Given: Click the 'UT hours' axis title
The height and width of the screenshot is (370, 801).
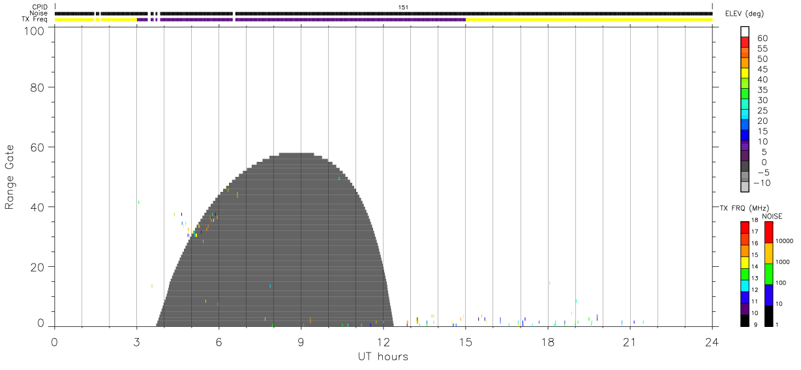Looking at the screenshot, I should [x=383, y=356].
